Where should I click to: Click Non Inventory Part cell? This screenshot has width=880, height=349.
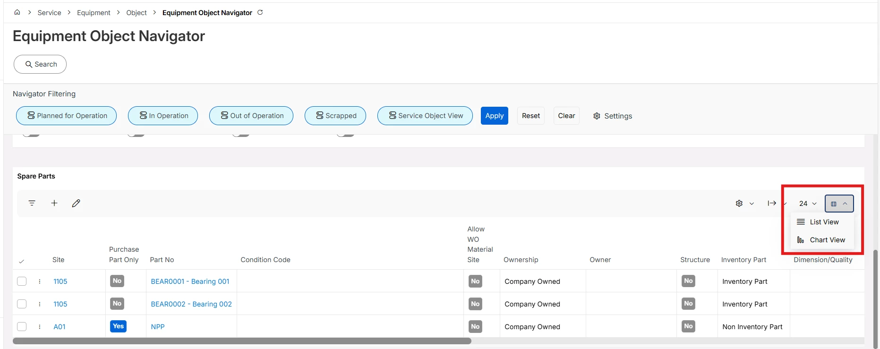(752, 327)
